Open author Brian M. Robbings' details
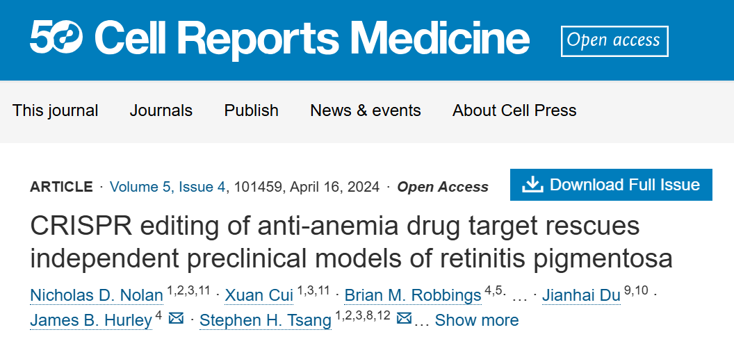The height and width of the screenshot is (348, 734). click(413, 296)
